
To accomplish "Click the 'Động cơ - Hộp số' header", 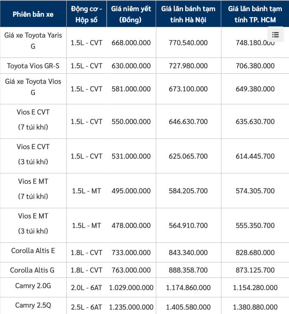I will tap(86, 14).
